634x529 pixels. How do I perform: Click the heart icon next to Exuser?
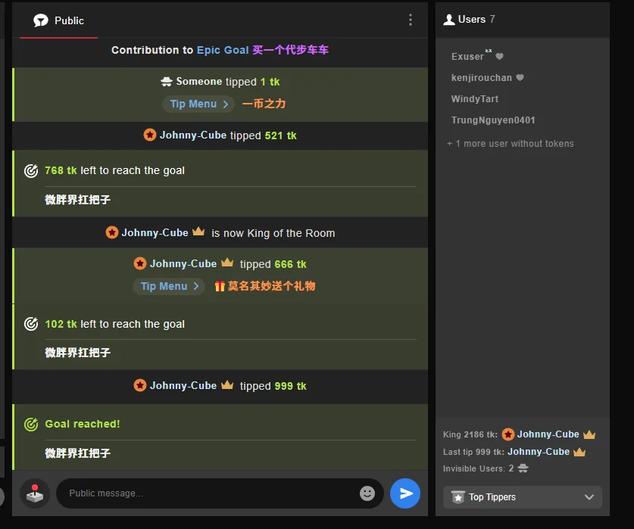(x=499, y=57)
